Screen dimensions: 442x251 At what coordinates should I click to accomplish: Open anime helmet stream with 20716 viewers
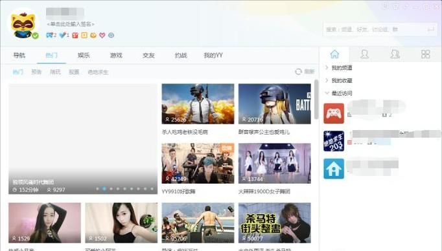coord(275,104)
